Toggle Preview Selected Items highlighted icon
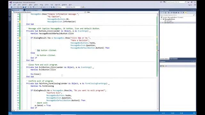Viewport: 205px width, 115px height. tap(186, 13)
